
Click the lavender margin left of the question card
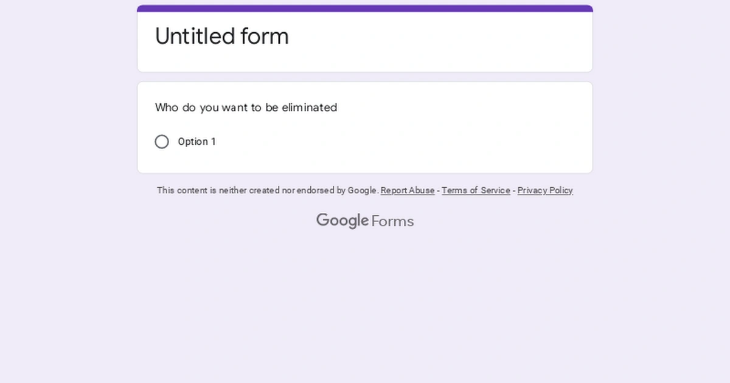pyautogui.click(x=67, y=128)
